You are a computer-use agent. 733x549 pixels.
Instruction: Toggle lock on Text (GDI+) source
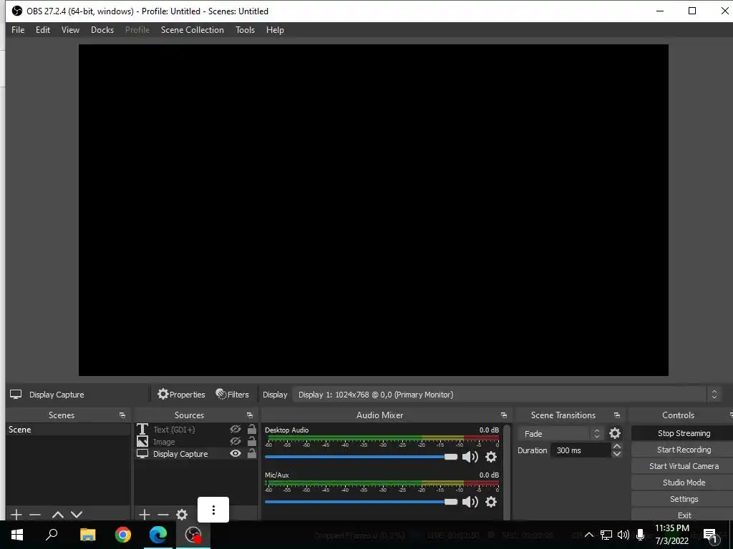coord(251,429)
